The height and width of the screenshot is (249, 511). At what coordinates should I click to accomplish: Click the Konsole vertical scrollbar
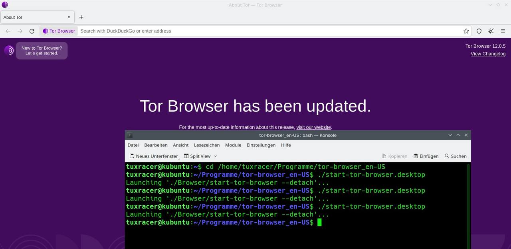469,206
